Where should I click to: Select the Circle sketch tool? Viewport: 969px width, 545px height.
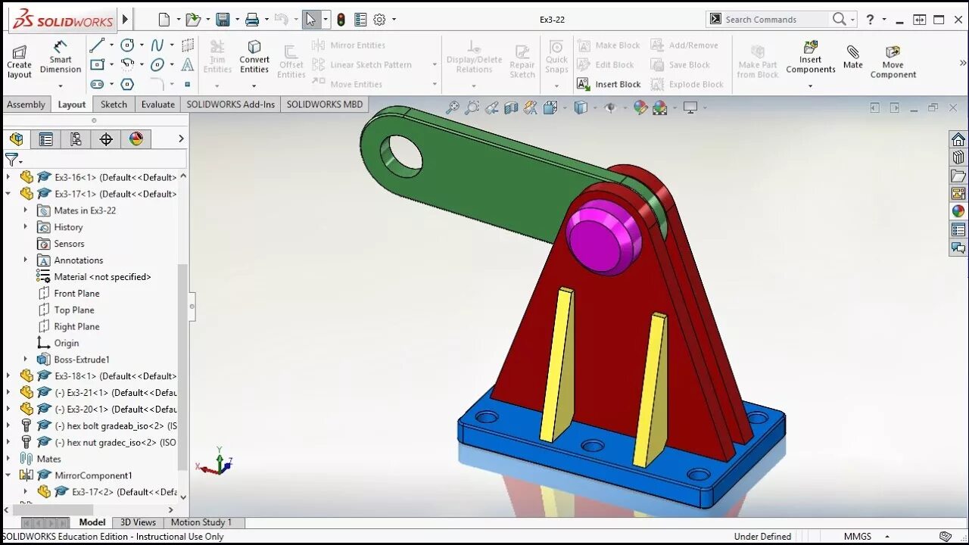click(x=126, y=45)
